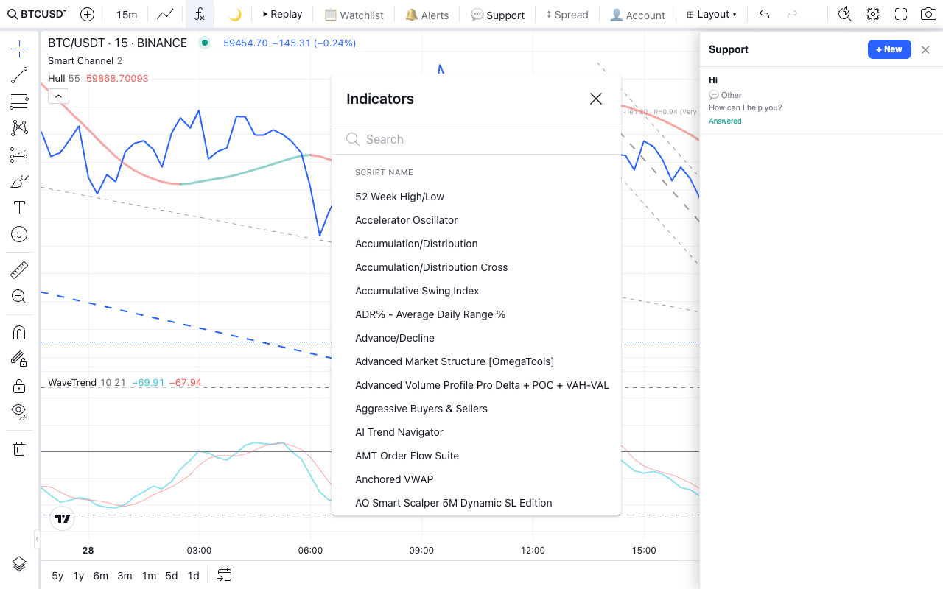Add the AI Trend Navigator indicator

point(476,432)
